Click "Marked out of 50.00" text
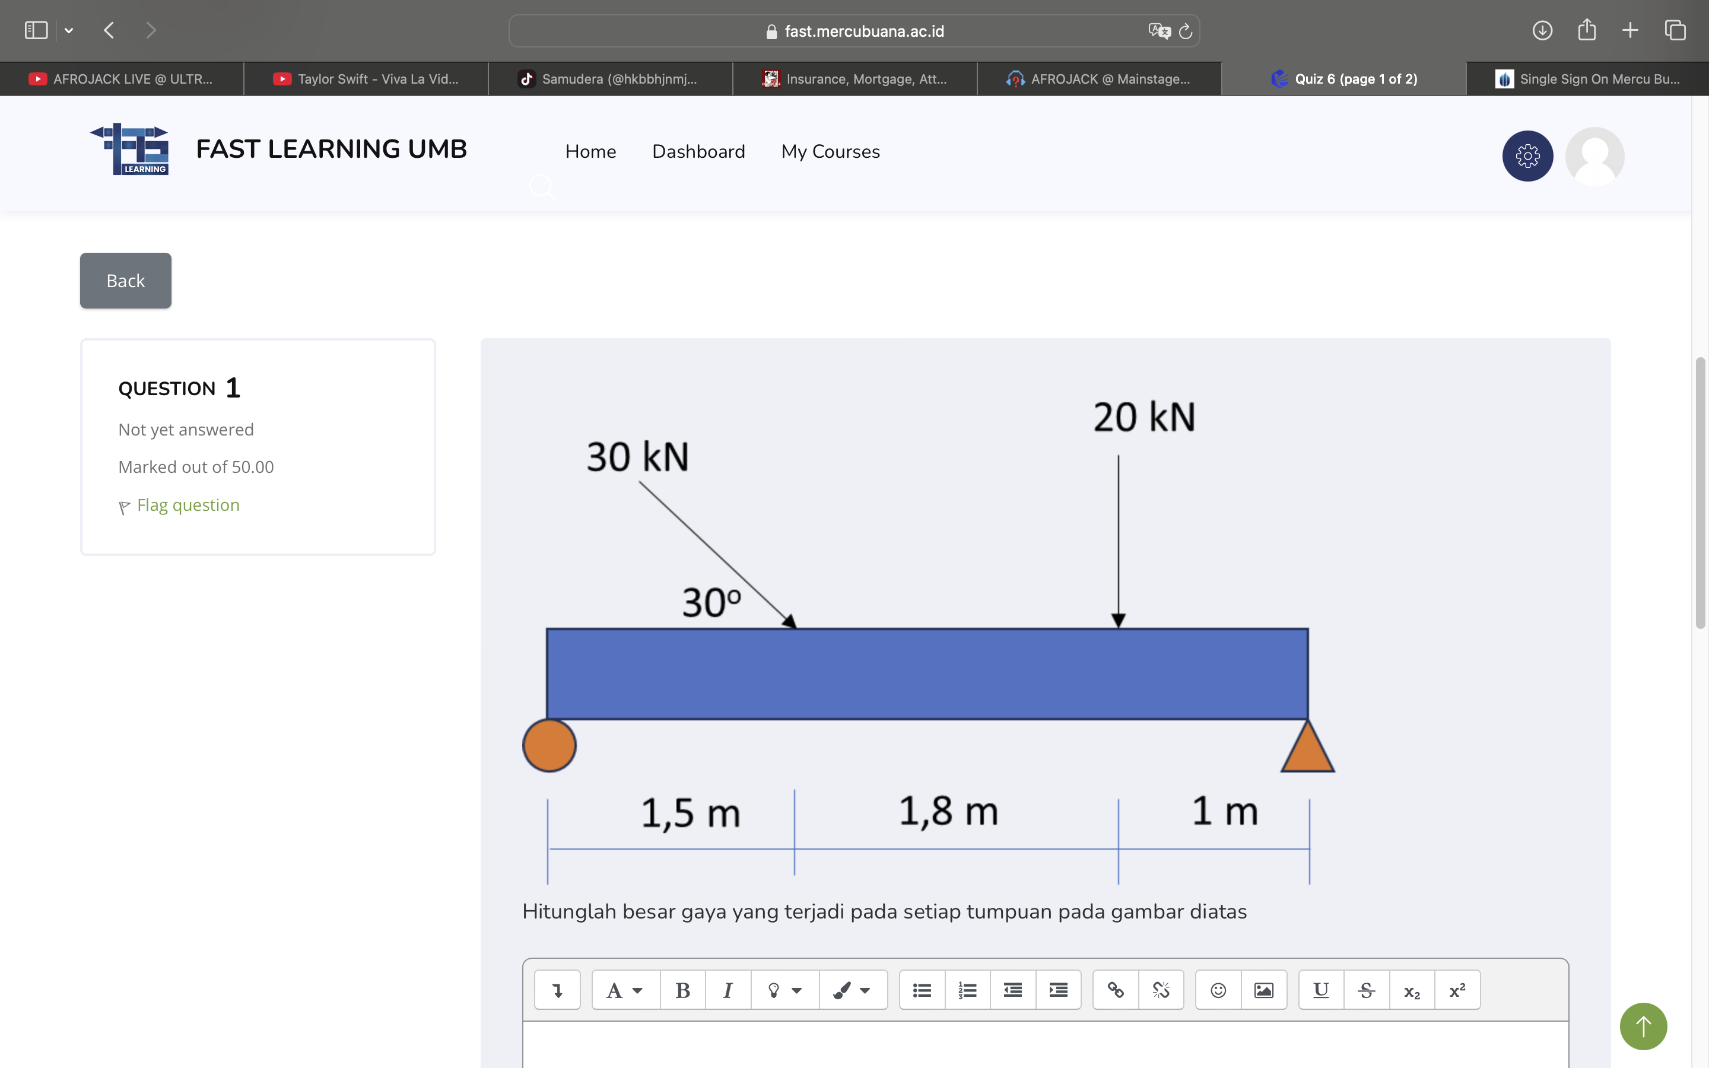1709x1068 pixels. click(x=196, y=467)
